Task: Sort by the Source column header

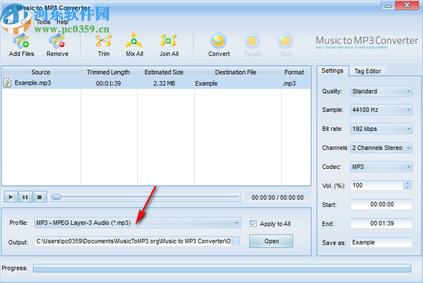Action: click(x=41, y=72)
